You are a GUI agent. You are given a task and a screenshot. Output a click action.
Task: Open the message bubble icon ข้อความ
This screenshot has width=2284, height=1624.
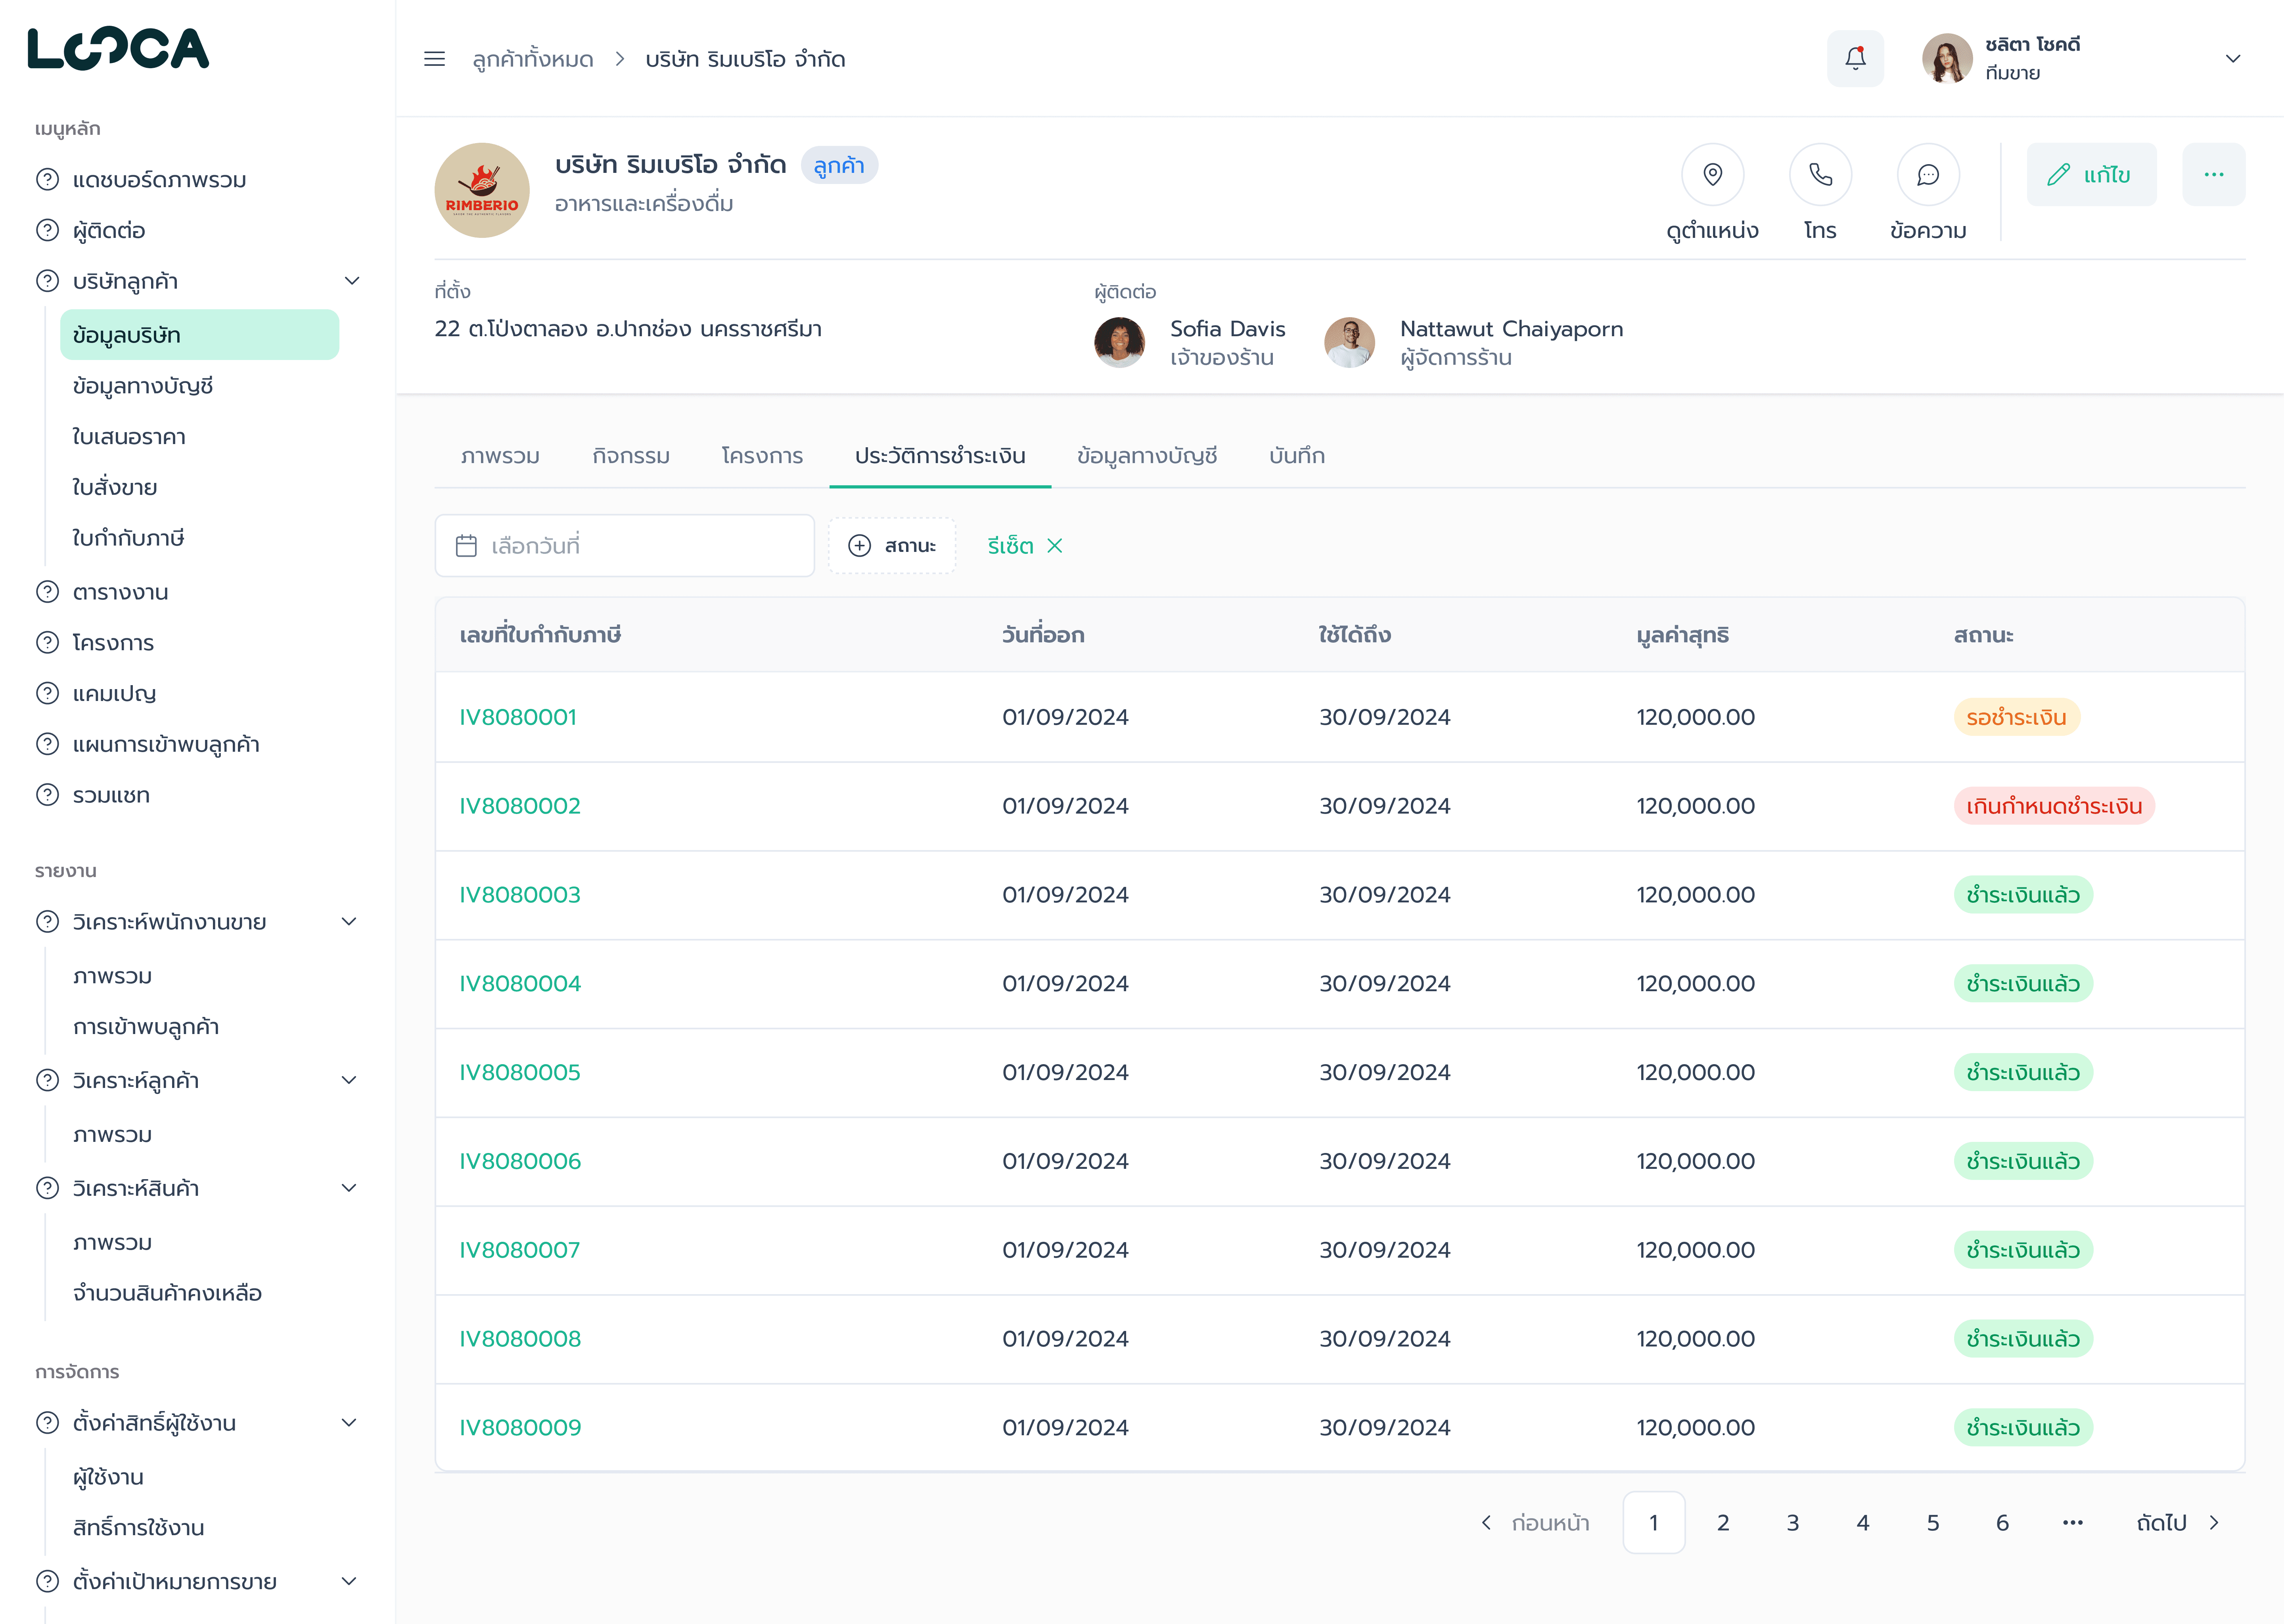tap(1927, 175)
